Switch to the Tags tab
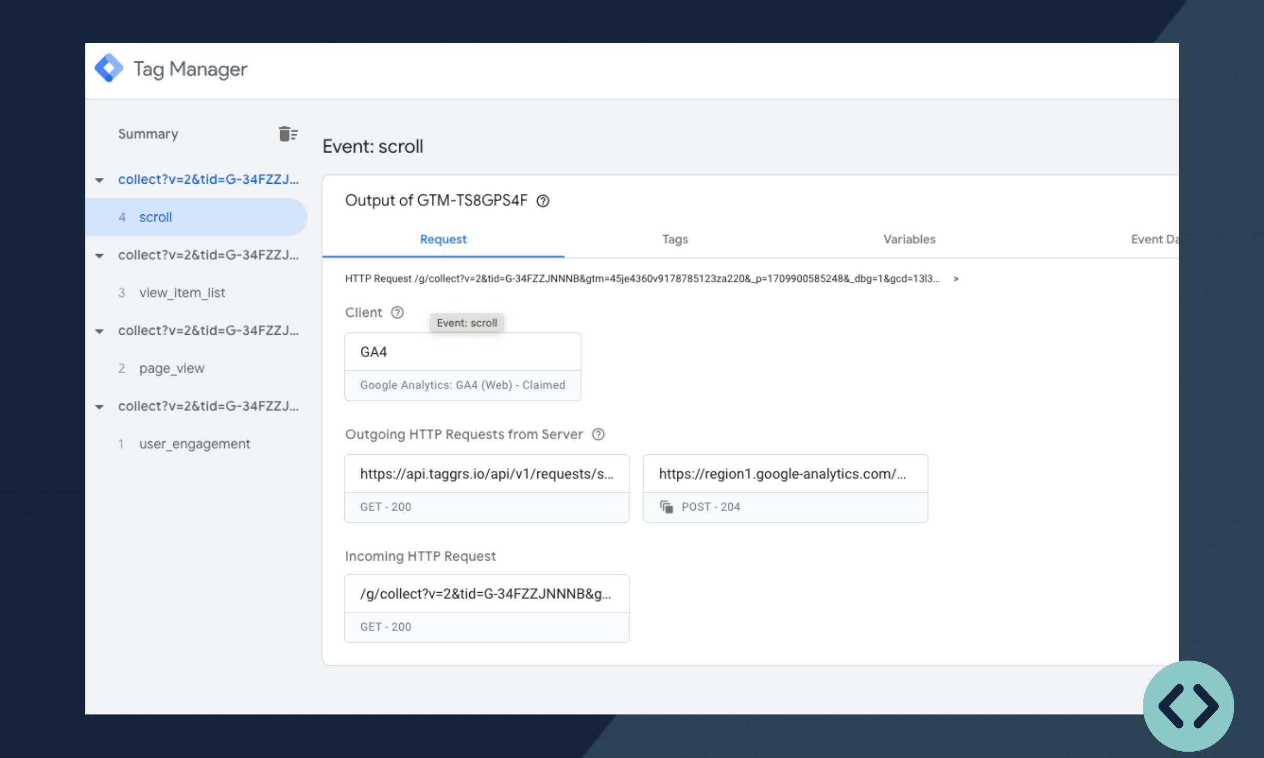 pyautogui.click(x=675, y=240)
